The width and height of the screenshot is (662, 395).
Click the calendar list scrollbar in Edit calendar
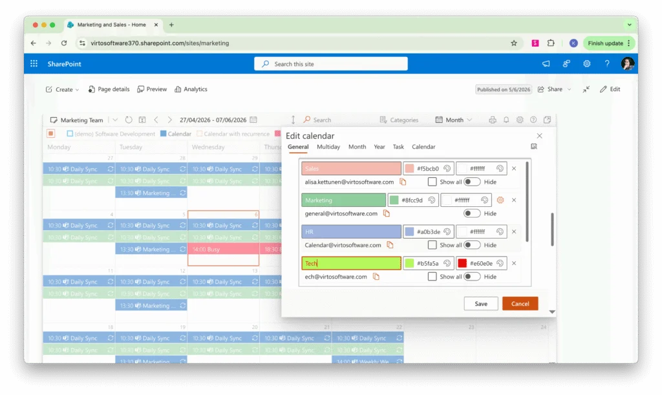(x=527, y=202)
